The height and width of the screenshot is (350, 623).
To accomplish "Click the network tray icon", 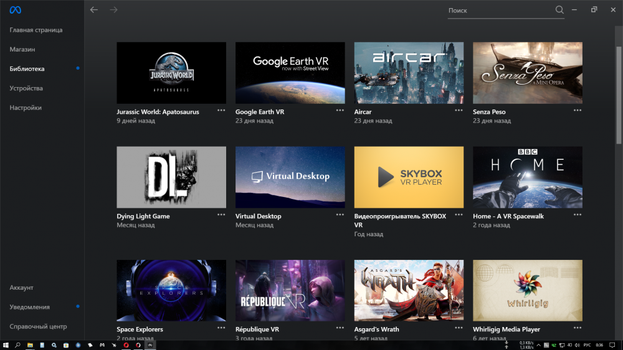I will [x=562, y=345].
